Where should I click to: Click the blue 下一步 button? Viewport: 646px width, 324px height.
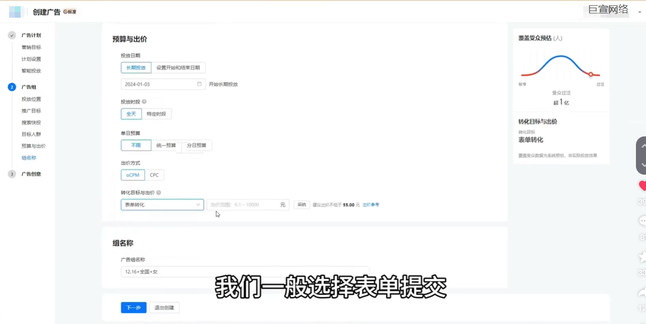[x=134, y=308]
